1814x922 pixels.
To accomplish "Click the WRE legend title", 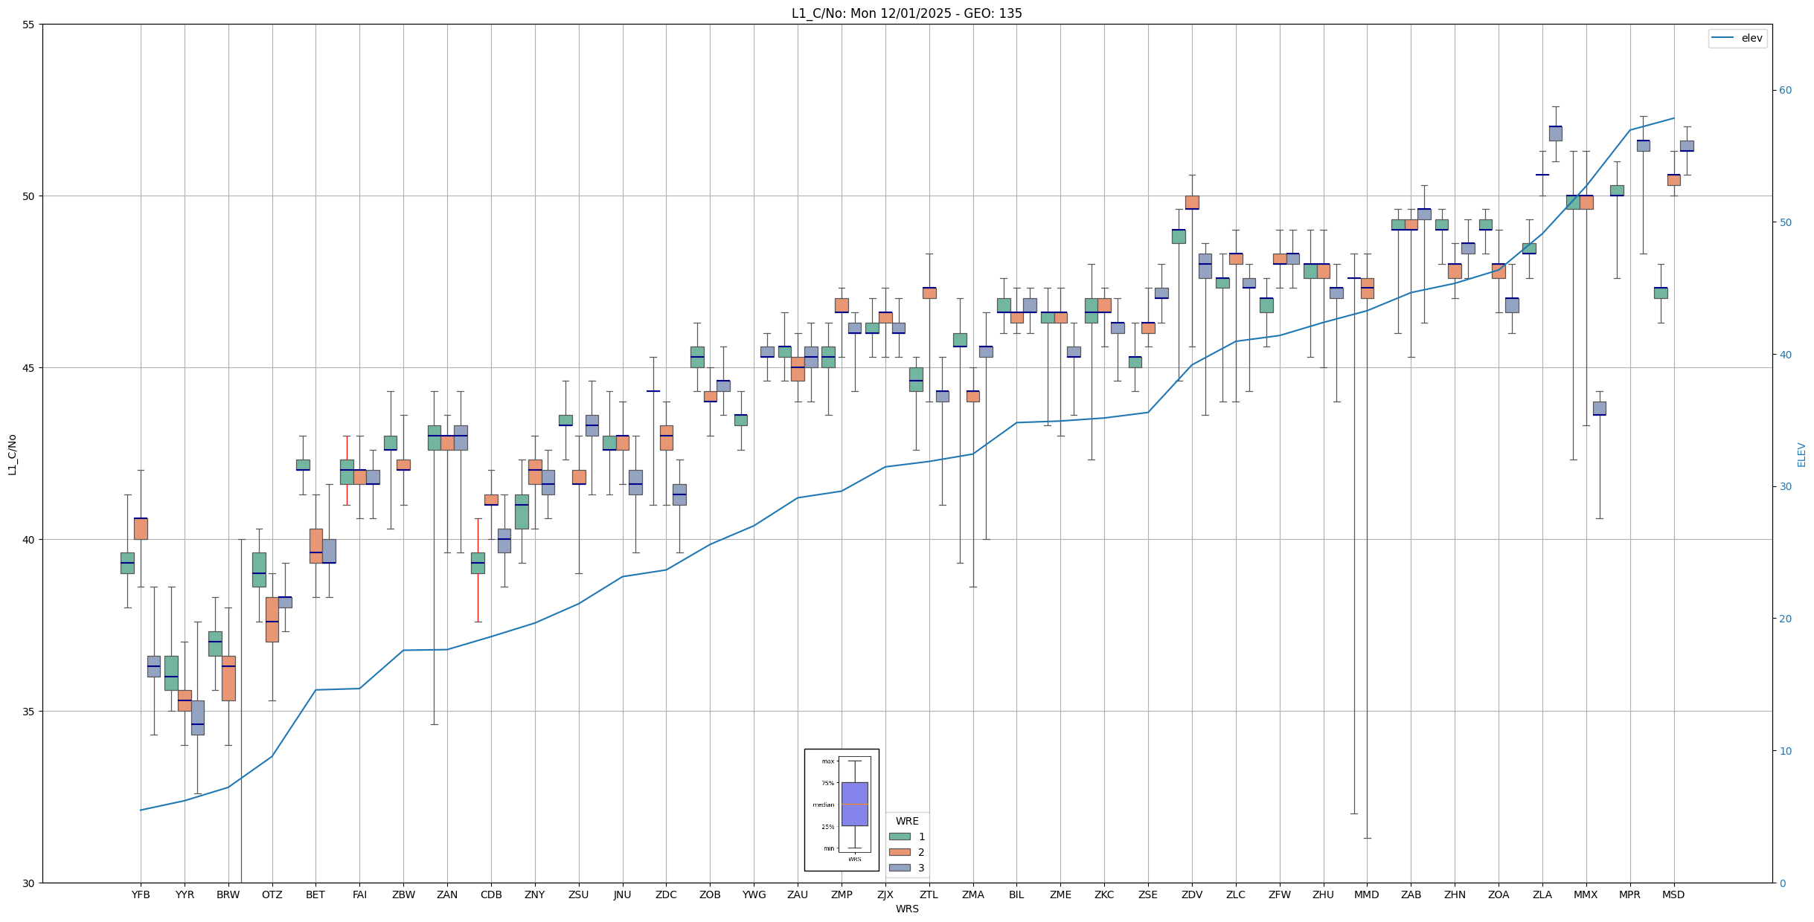I will pyautogui.click(x=906, y=821).
